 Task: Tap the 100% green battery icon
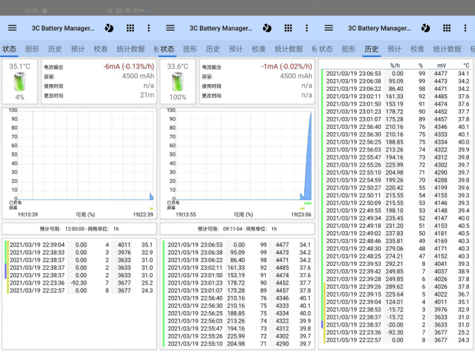click(x=178, y=82)
